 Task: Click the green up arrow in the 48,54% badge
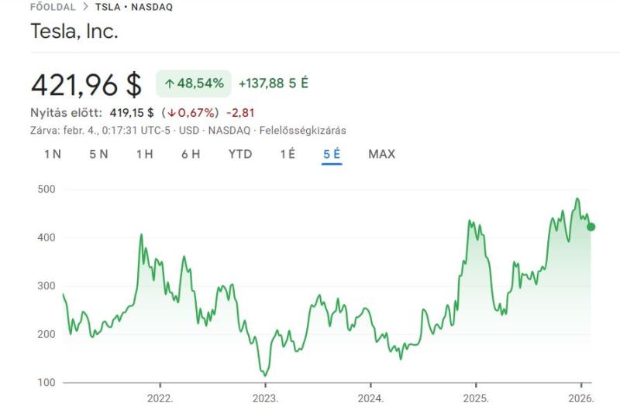(169, 83)
